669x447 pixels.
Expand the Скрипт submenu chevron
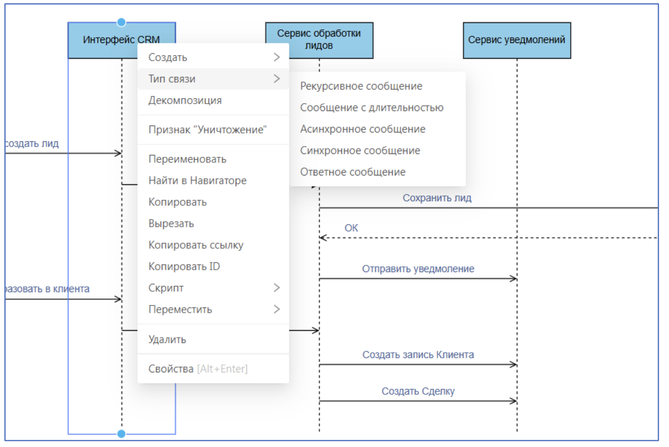pyautogui.click(x=276, y=287)
